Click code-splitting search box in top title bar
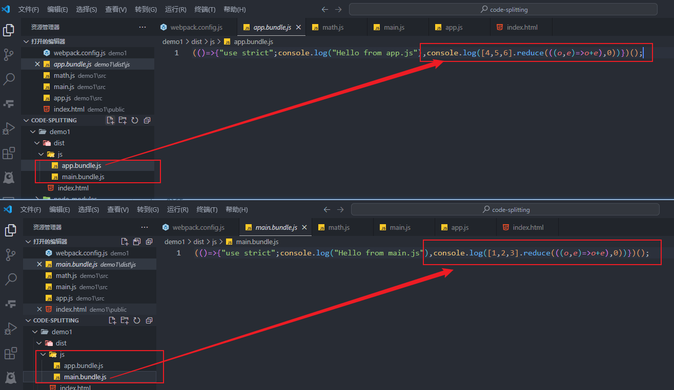The width and height of the screenshot is (674, 390). (503, 9)
